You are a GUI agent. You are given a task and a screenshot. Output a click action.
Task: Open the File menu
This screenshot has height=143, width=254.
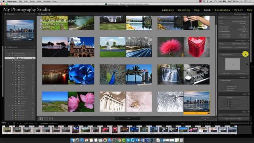[20, 1]
